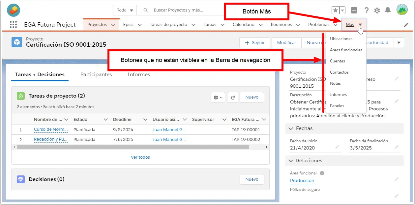Open the Problemas navigation tab
The width and height of the screenshot is (415, 205).
click(x=319, y=25)
